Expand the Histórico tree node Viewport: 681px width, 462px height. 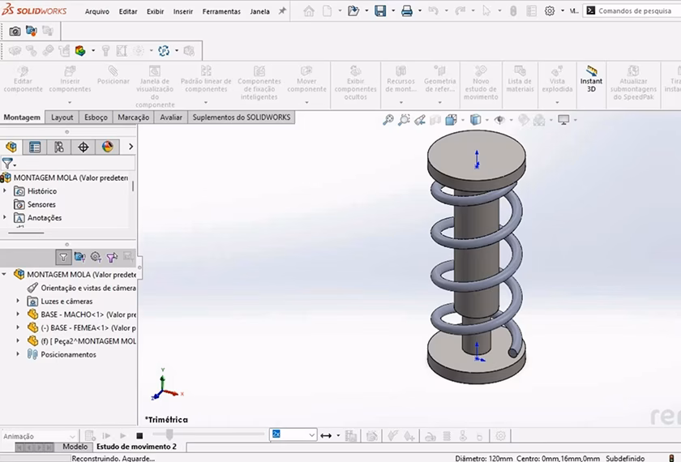point(6,191)
